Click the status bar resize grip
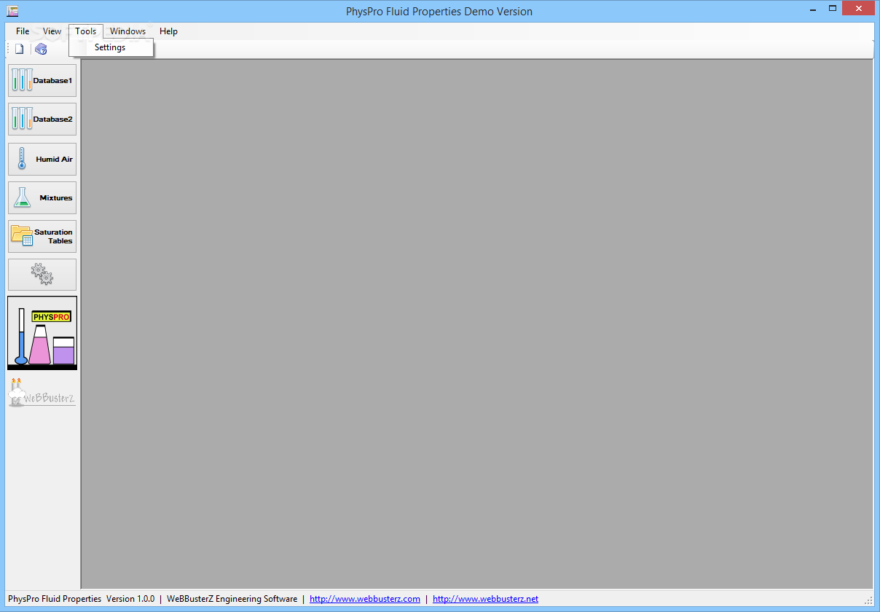Image resolution: width=880 pixels, height=612 pixels. tap(868, 600)
